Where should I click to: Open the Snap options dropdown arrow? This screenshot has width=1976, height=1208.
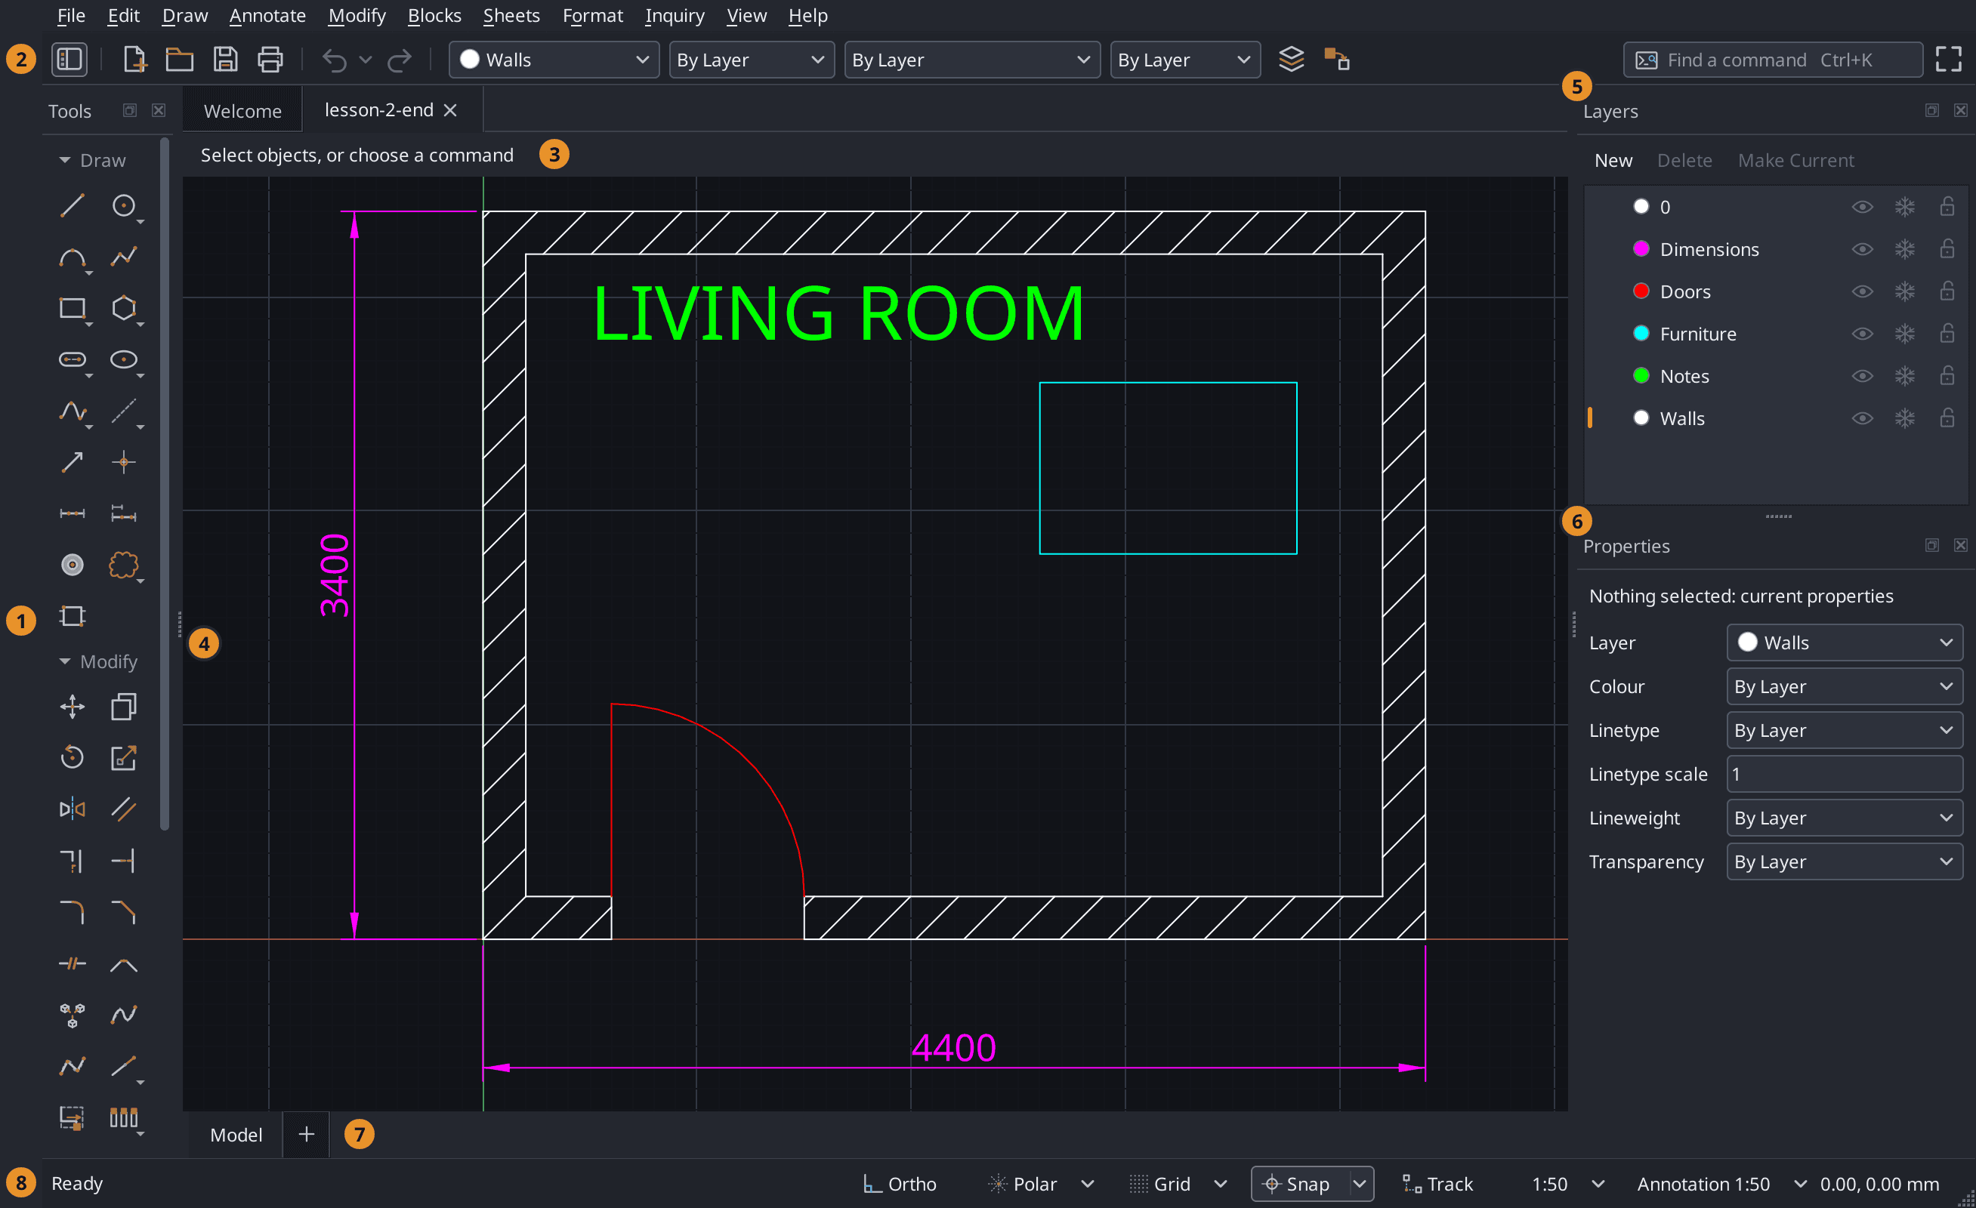pyautogui.click(x=1360, y=1184)
